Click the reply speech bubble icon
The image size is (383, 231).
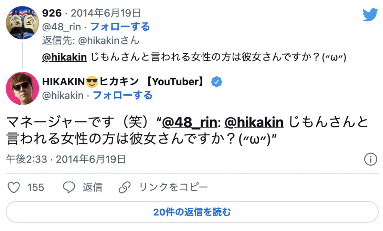click(x=69, y=187)
